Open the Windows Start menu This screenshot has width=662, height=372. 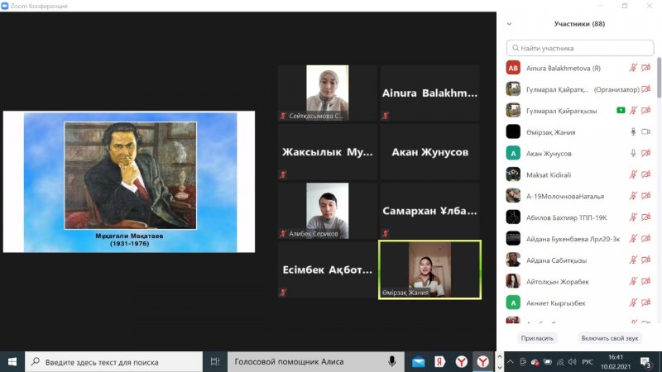(x=12, y=362)
